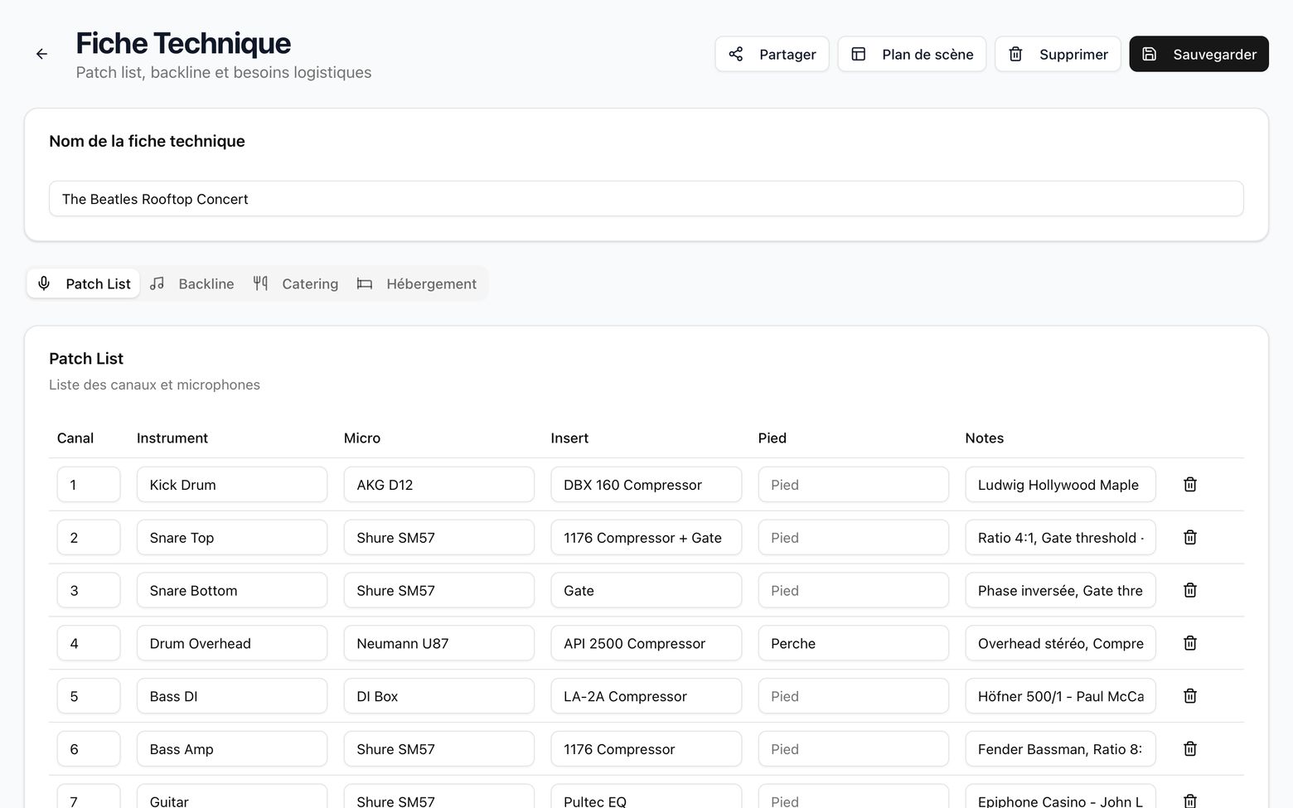1293x808 pixels.
Task: Click Canal field with value 5
Action: tap(89, 696)
